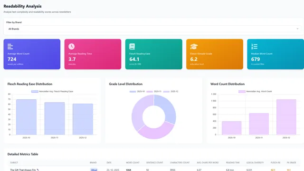Click the graduation cap icon on Flesch-Kincaid Grade card
The height and width of the screenshot is (171, 304).
click(194, 47)
